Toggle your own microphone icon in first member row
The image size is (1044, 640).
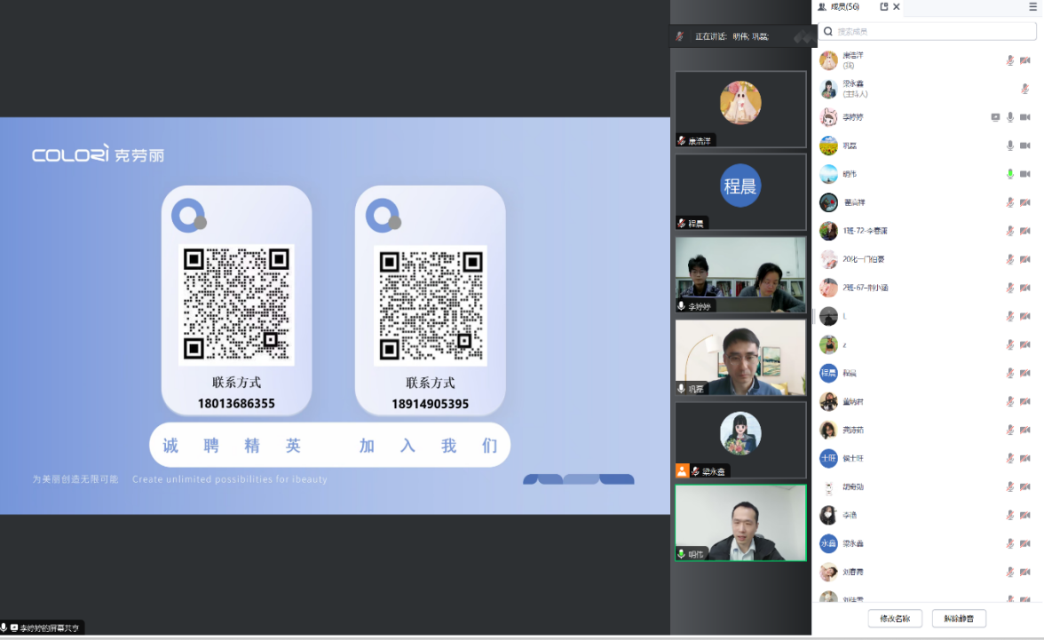click(1009, 60)
